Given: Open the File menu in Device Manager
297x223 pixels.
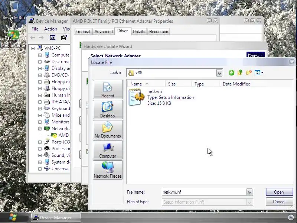Looking at the screenshot, I should (35, 29).
